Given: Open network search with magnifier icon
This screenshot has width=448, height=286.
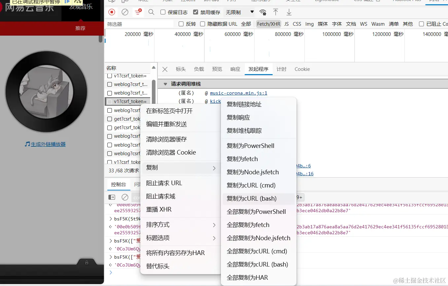Looking at the screenshot, I should (151, 12).
